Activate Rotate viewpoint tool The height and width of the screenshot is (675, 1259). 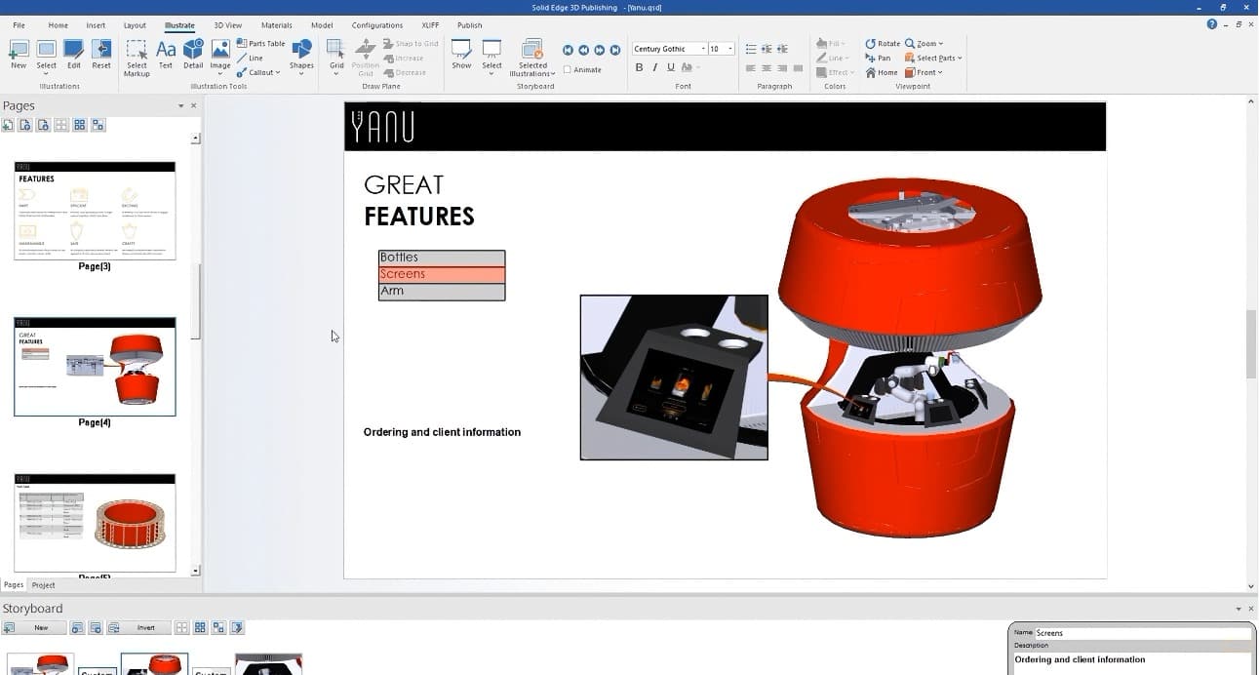click(x=883, y=44)
